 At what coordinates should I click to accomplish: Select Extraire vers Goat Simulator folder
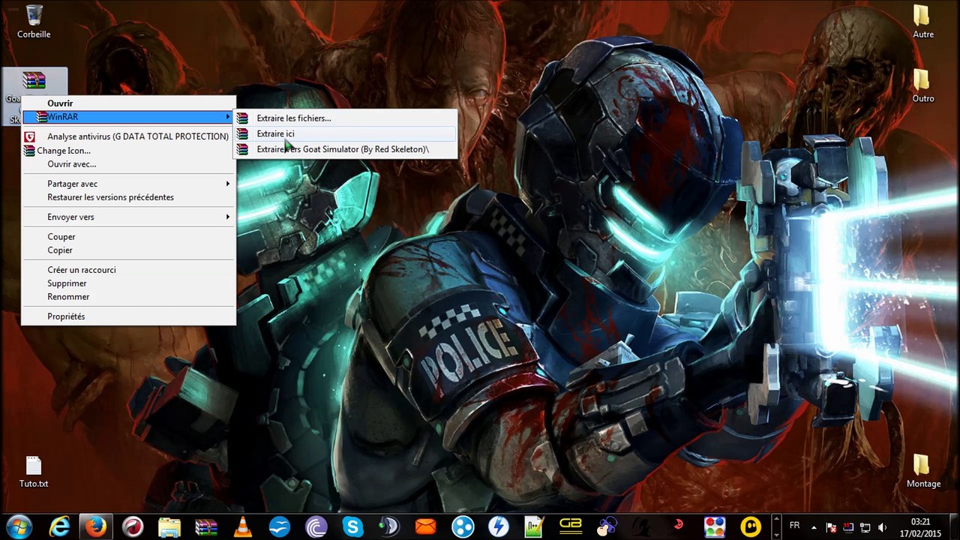[x=346, y=149]
